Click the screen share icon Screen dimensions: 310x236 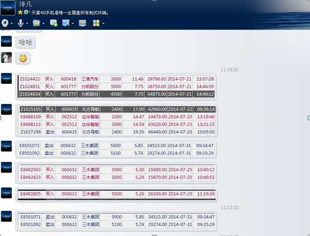coord(82,23)
